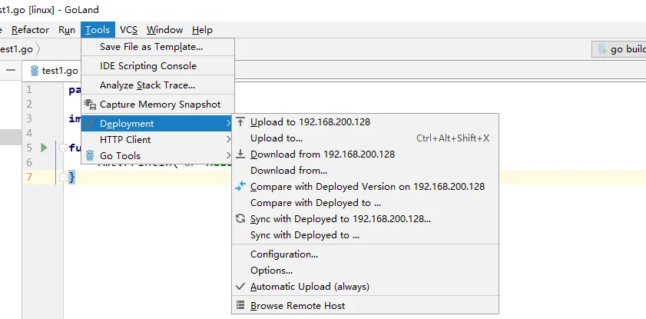
Task: Click line number 6 in gutter
Action: pos(29,162)
